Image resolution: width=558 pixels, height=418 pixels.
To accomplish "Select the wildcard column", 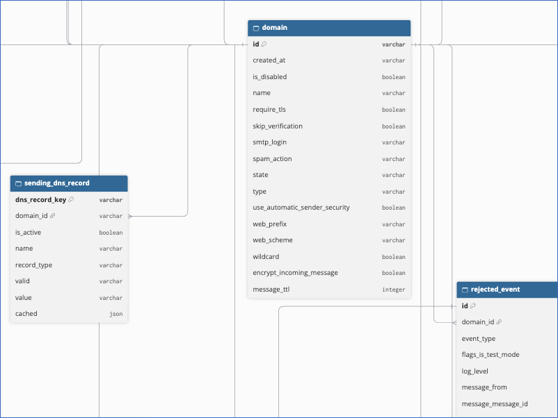I will (x=329, y=257).
